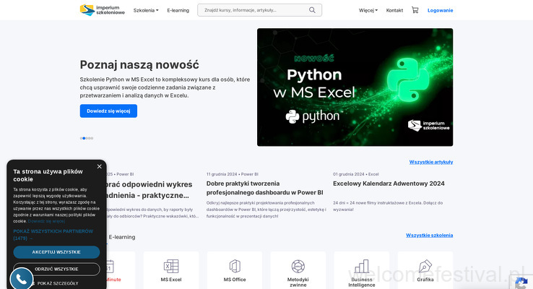Open the Wszystkie szkolenia link

tap(429, 235)
